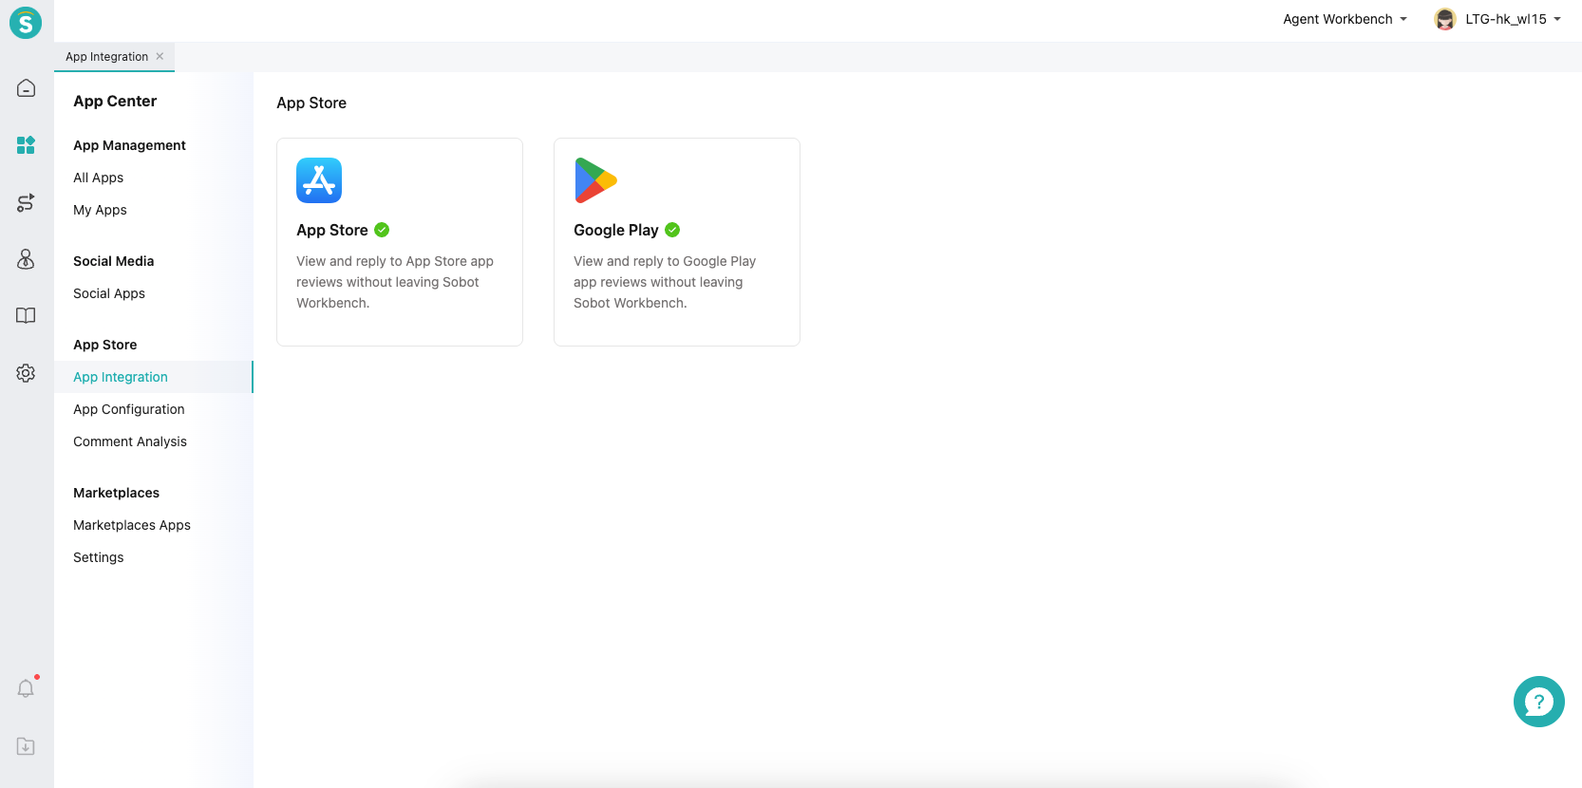Go to All Apps in App Management
This screenshot has height=788, width=1582.
[99, 178]
